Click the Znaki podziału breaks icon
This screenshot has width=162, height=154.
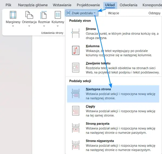(x=68, y=13)
